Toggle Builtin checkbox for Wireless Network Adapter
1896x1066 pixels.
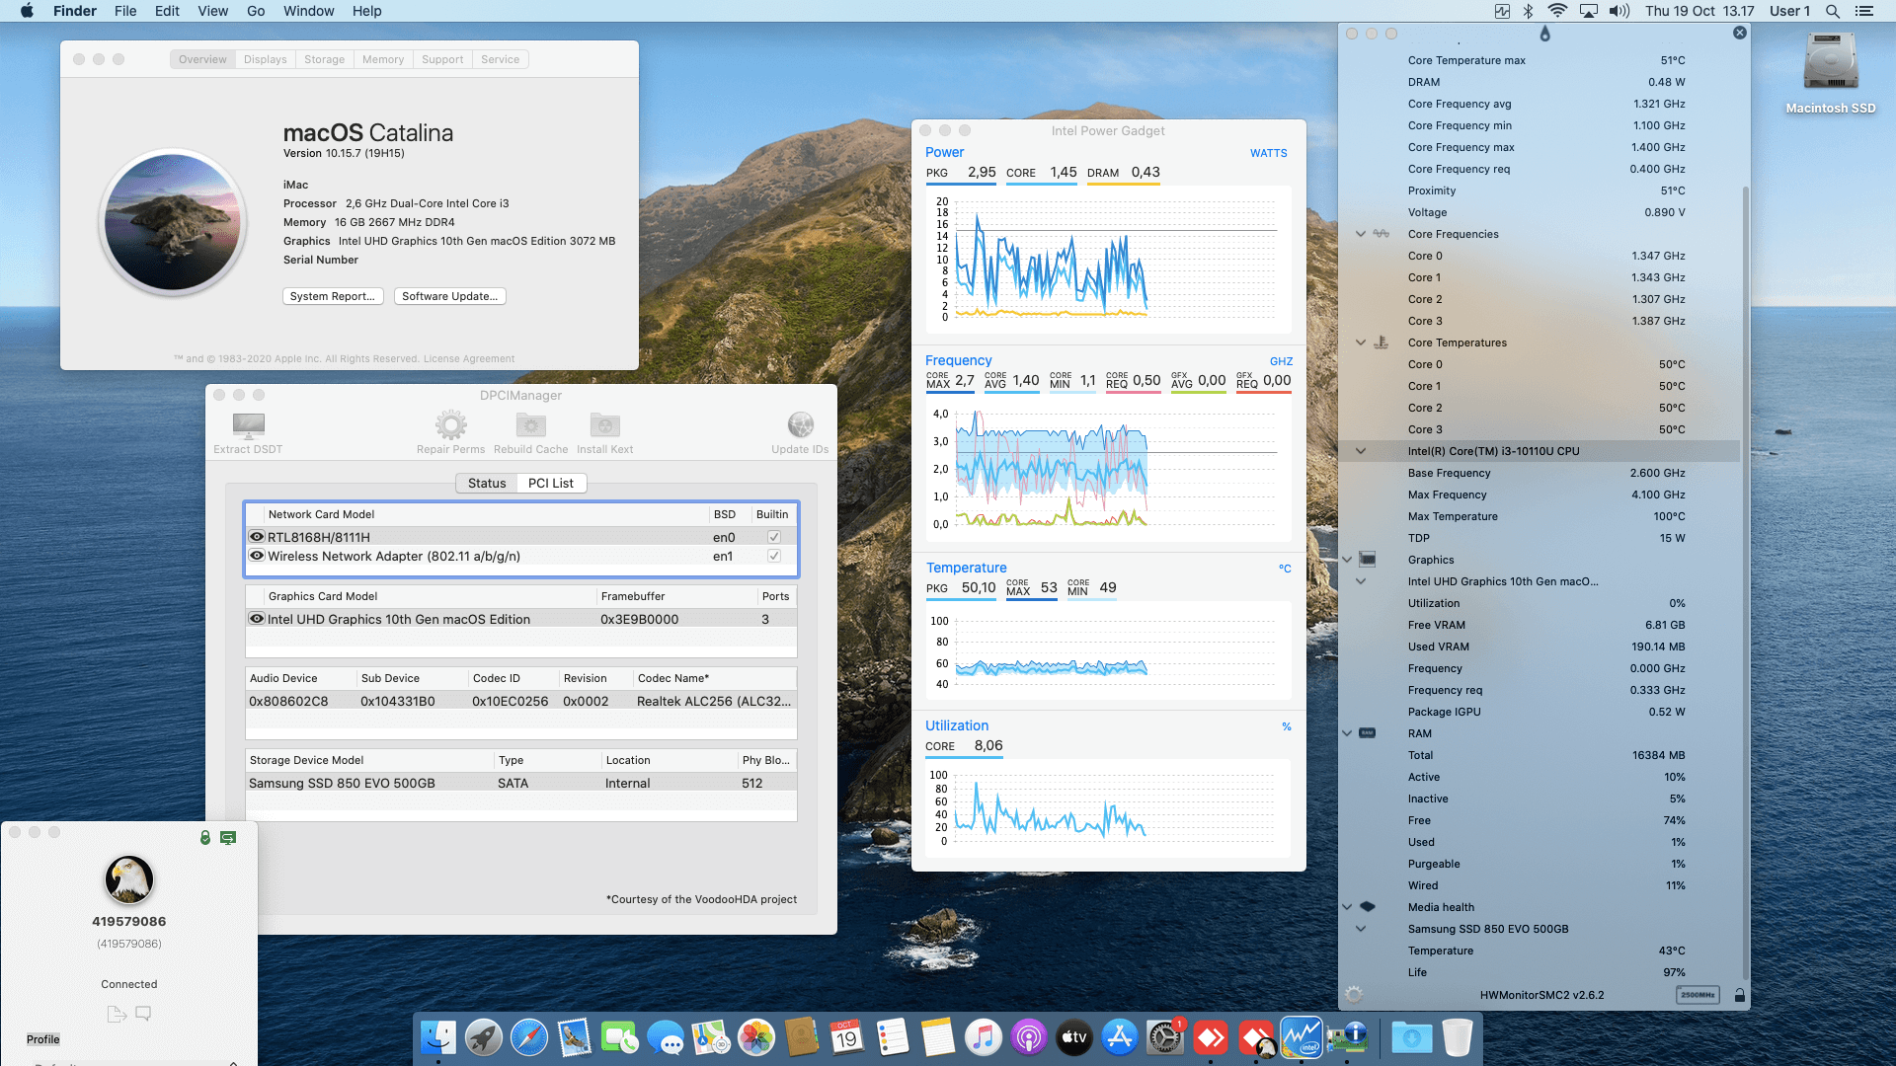coord(774,556)
